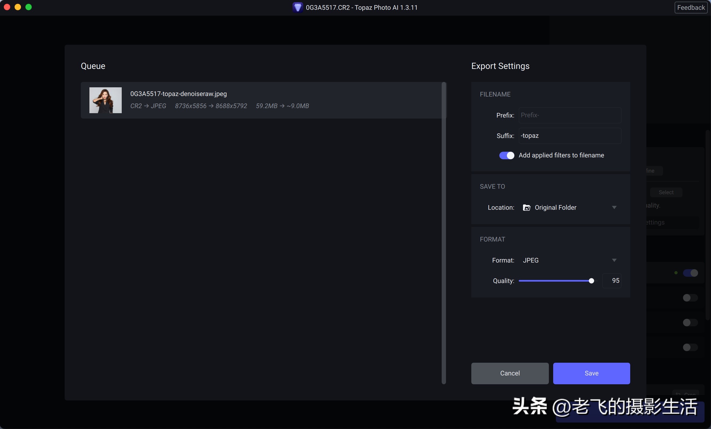Click the green status dot near enabled toggle

[x=676, y=273]
